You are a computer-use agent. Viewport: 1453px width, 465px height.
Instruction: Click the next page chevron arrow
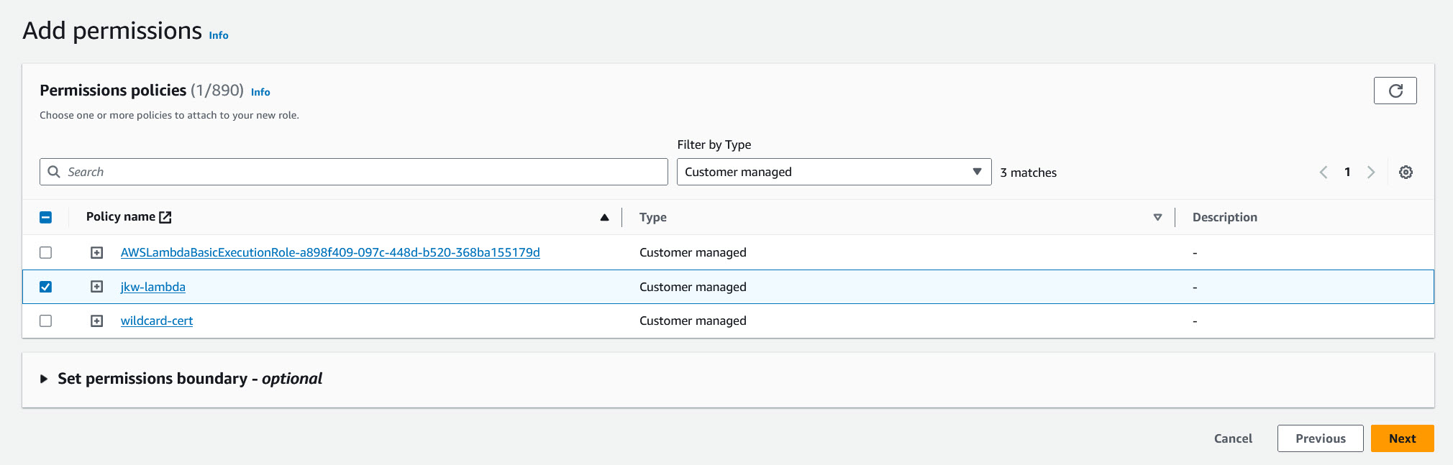[1371, 172]
